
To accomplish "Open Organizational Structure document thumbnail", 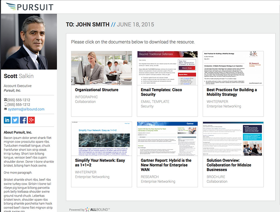I will (102, 68).
